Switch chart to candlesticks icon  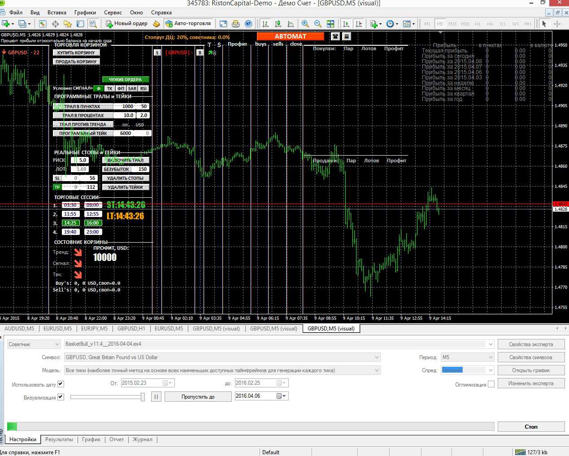point(278,24)
